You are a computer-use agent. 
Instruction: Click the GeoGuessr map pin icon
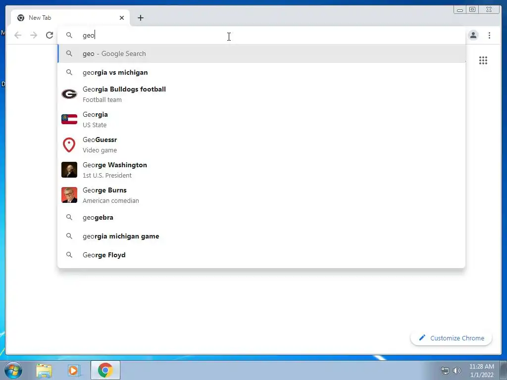(x=69, y=145)
